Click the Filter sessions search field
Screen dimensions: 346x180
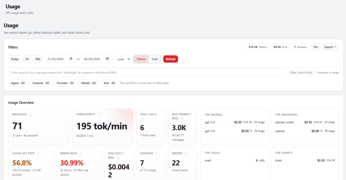tap(147, 72)
